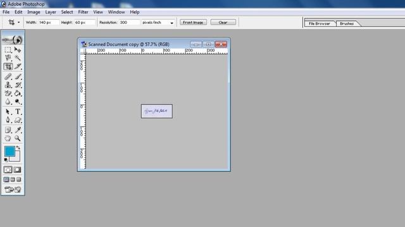This screenshot has width=405, height=227.
Task: Click the Height input field
Action: (x=85, y=23)
